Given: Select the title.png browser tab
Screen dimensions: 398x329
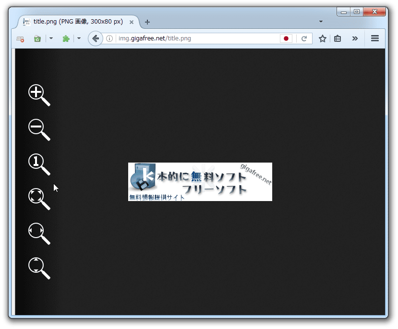Looking at the screenshot, I should (78, 22).
